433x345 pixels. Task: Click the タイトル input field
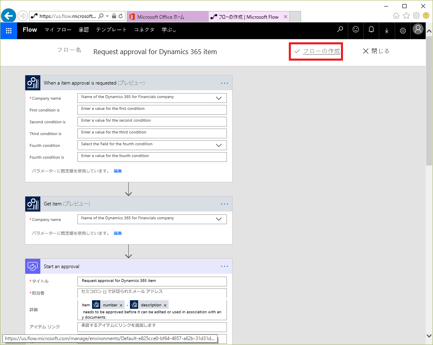click(152, 281)
